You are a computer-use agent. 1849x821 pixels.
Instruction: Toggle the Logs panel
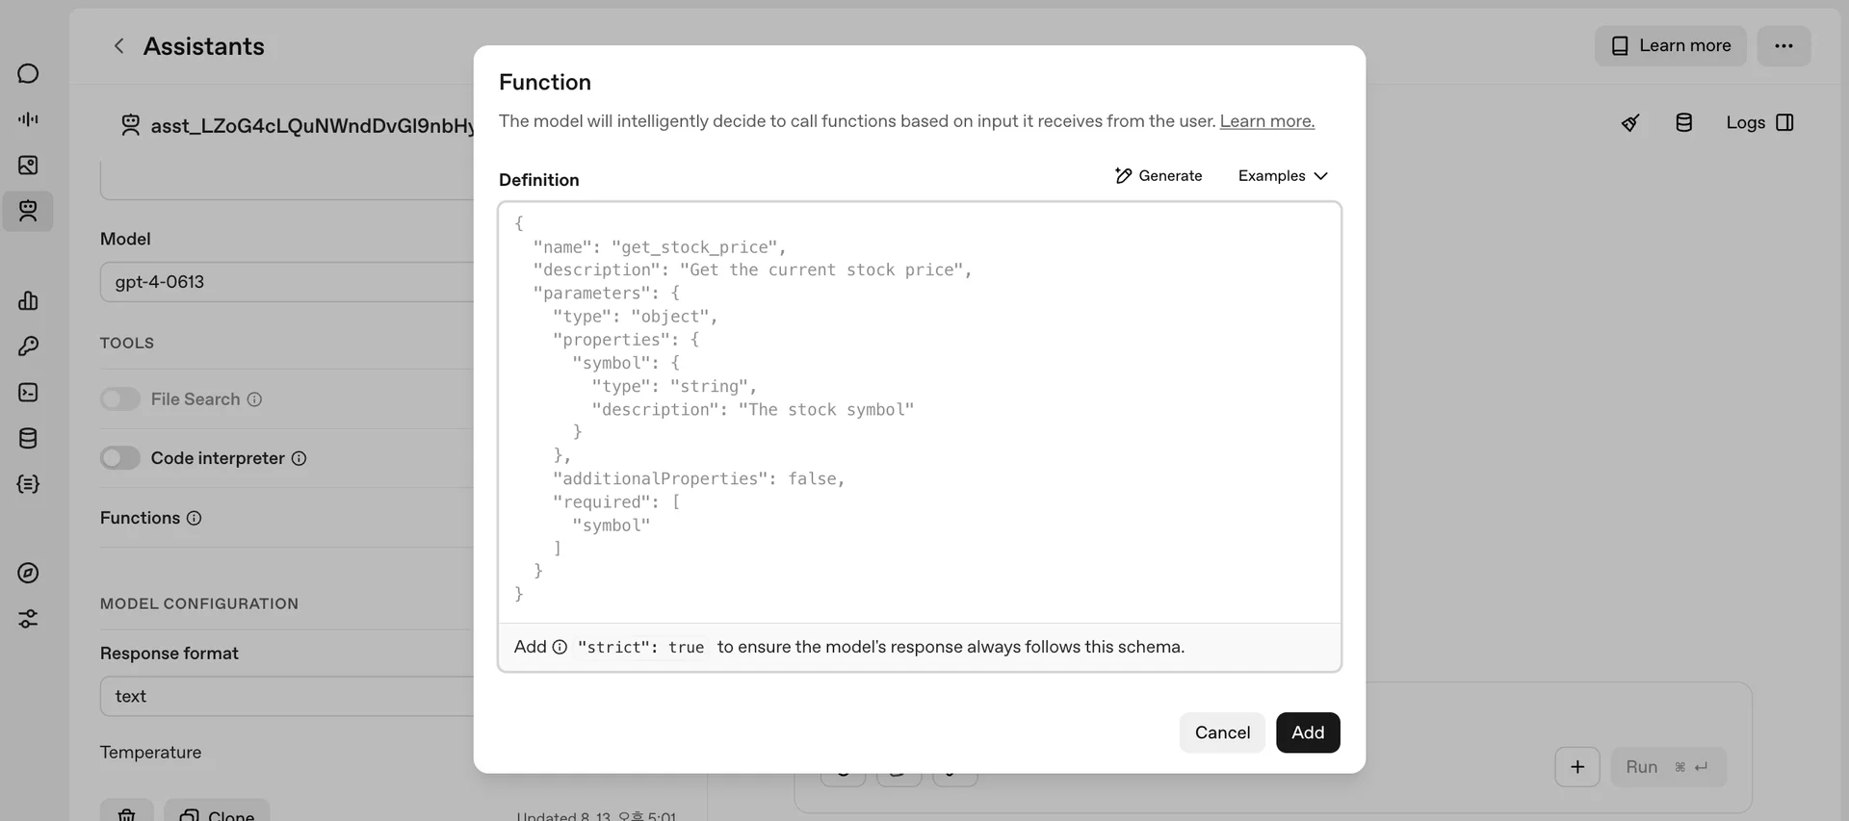point(1759,123)
